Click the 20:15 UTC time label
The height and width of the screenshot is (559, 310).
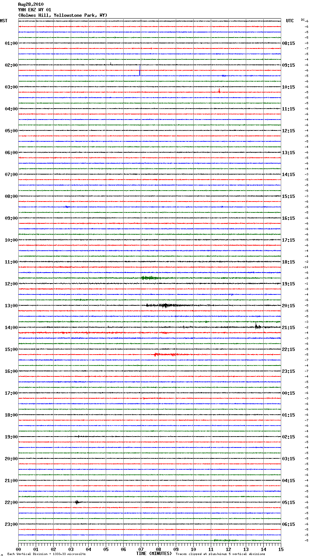click(x=288, y=306)
